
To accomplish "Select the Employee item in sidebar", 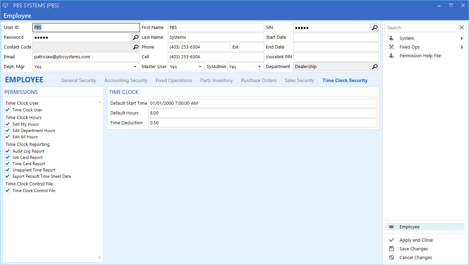I will (425, 227).
